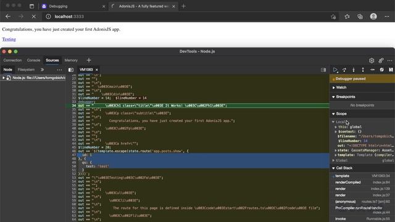395x222 pixels.
Task: Open the Connection panel tab
Action: [12, 60]
